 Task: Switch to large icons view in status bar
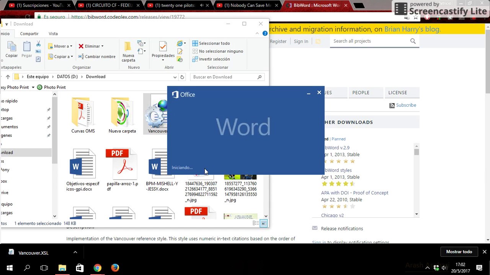264,223
